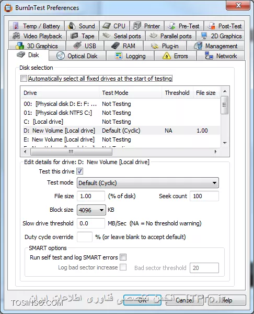Open the Test mode dropdown

click(148, 182)
